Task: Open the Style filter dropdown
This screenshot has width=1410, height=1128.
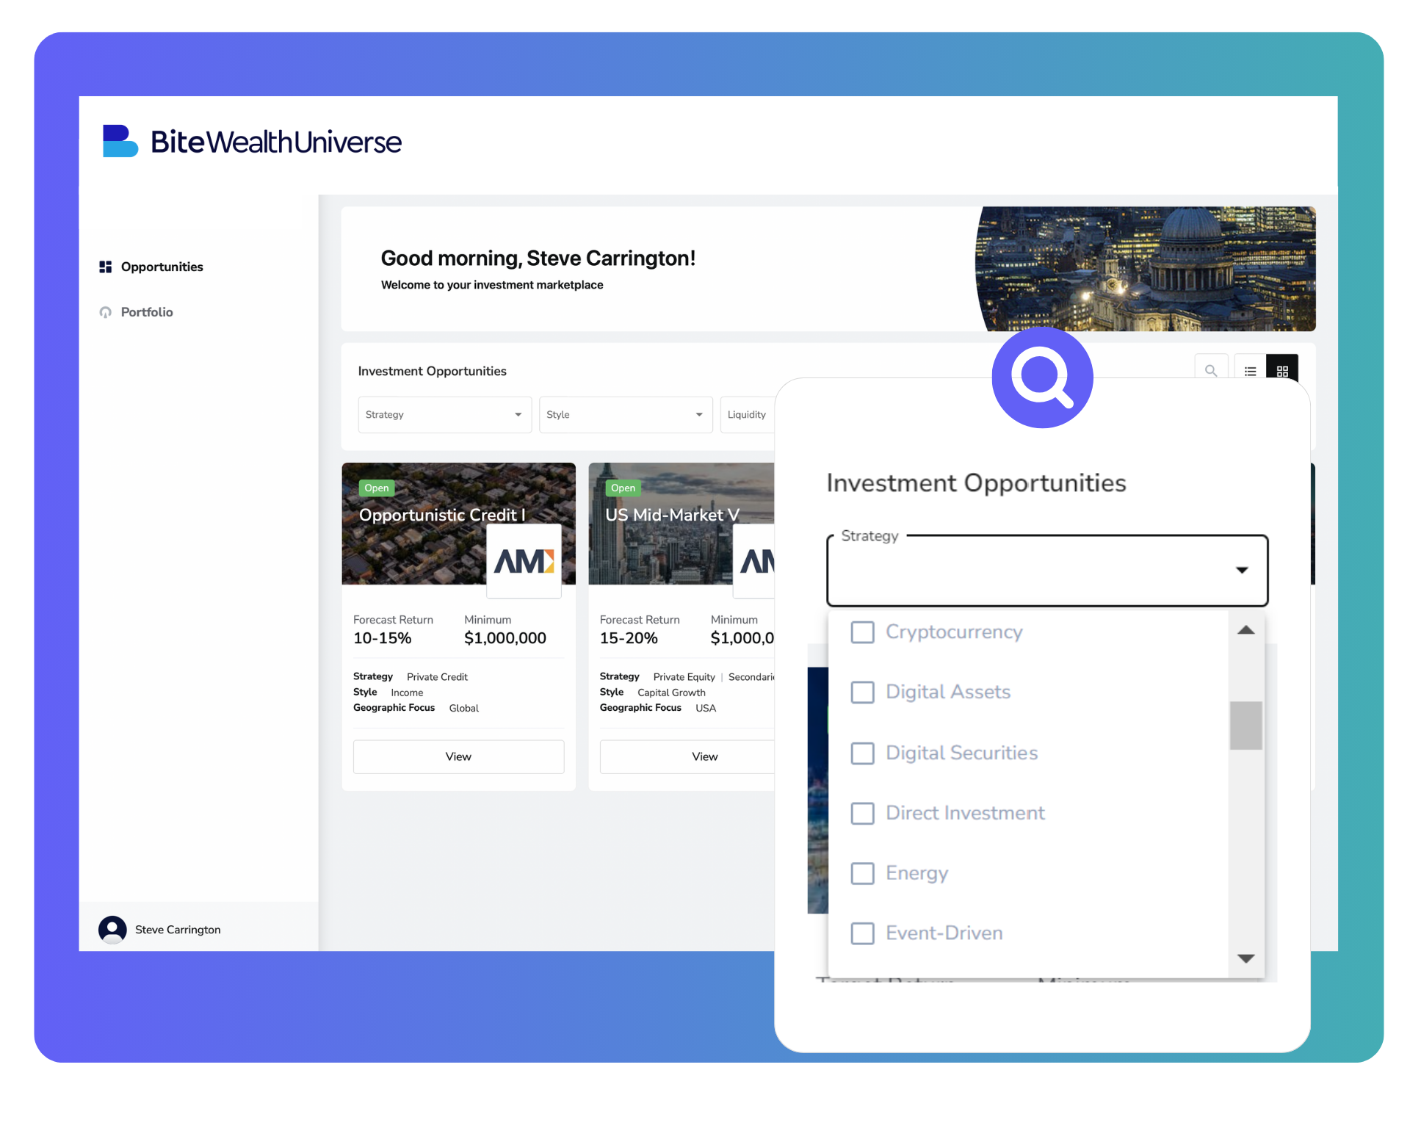Action: click(626, 415)
